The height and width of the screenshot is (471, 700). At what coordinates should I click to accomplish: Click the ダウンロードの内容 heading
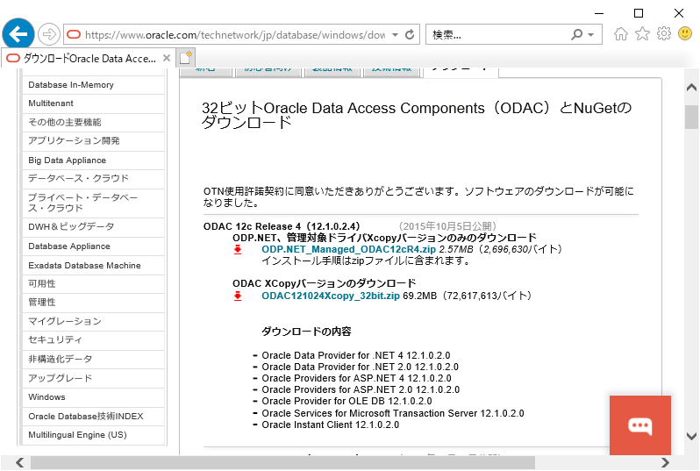pyautogui.click(x=306, y=332)
